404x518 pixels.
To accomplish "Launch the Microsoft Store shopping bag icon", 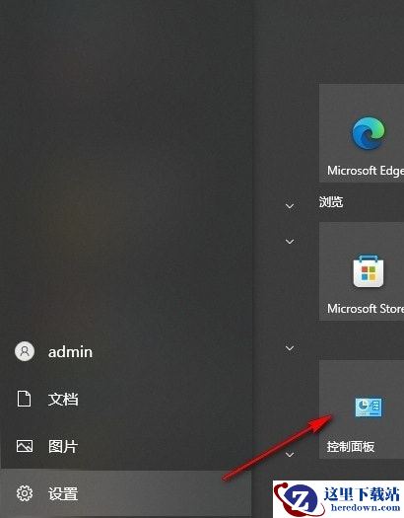I will (369, 271).
